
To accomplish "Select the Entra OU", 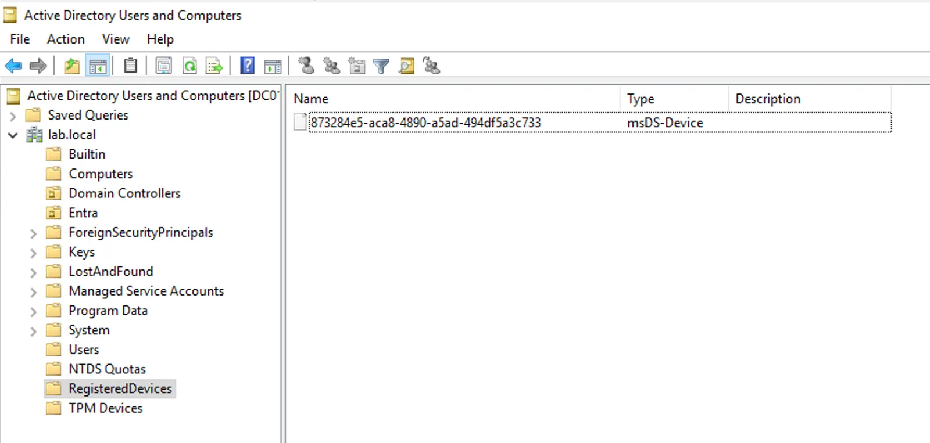I will 83,213.
